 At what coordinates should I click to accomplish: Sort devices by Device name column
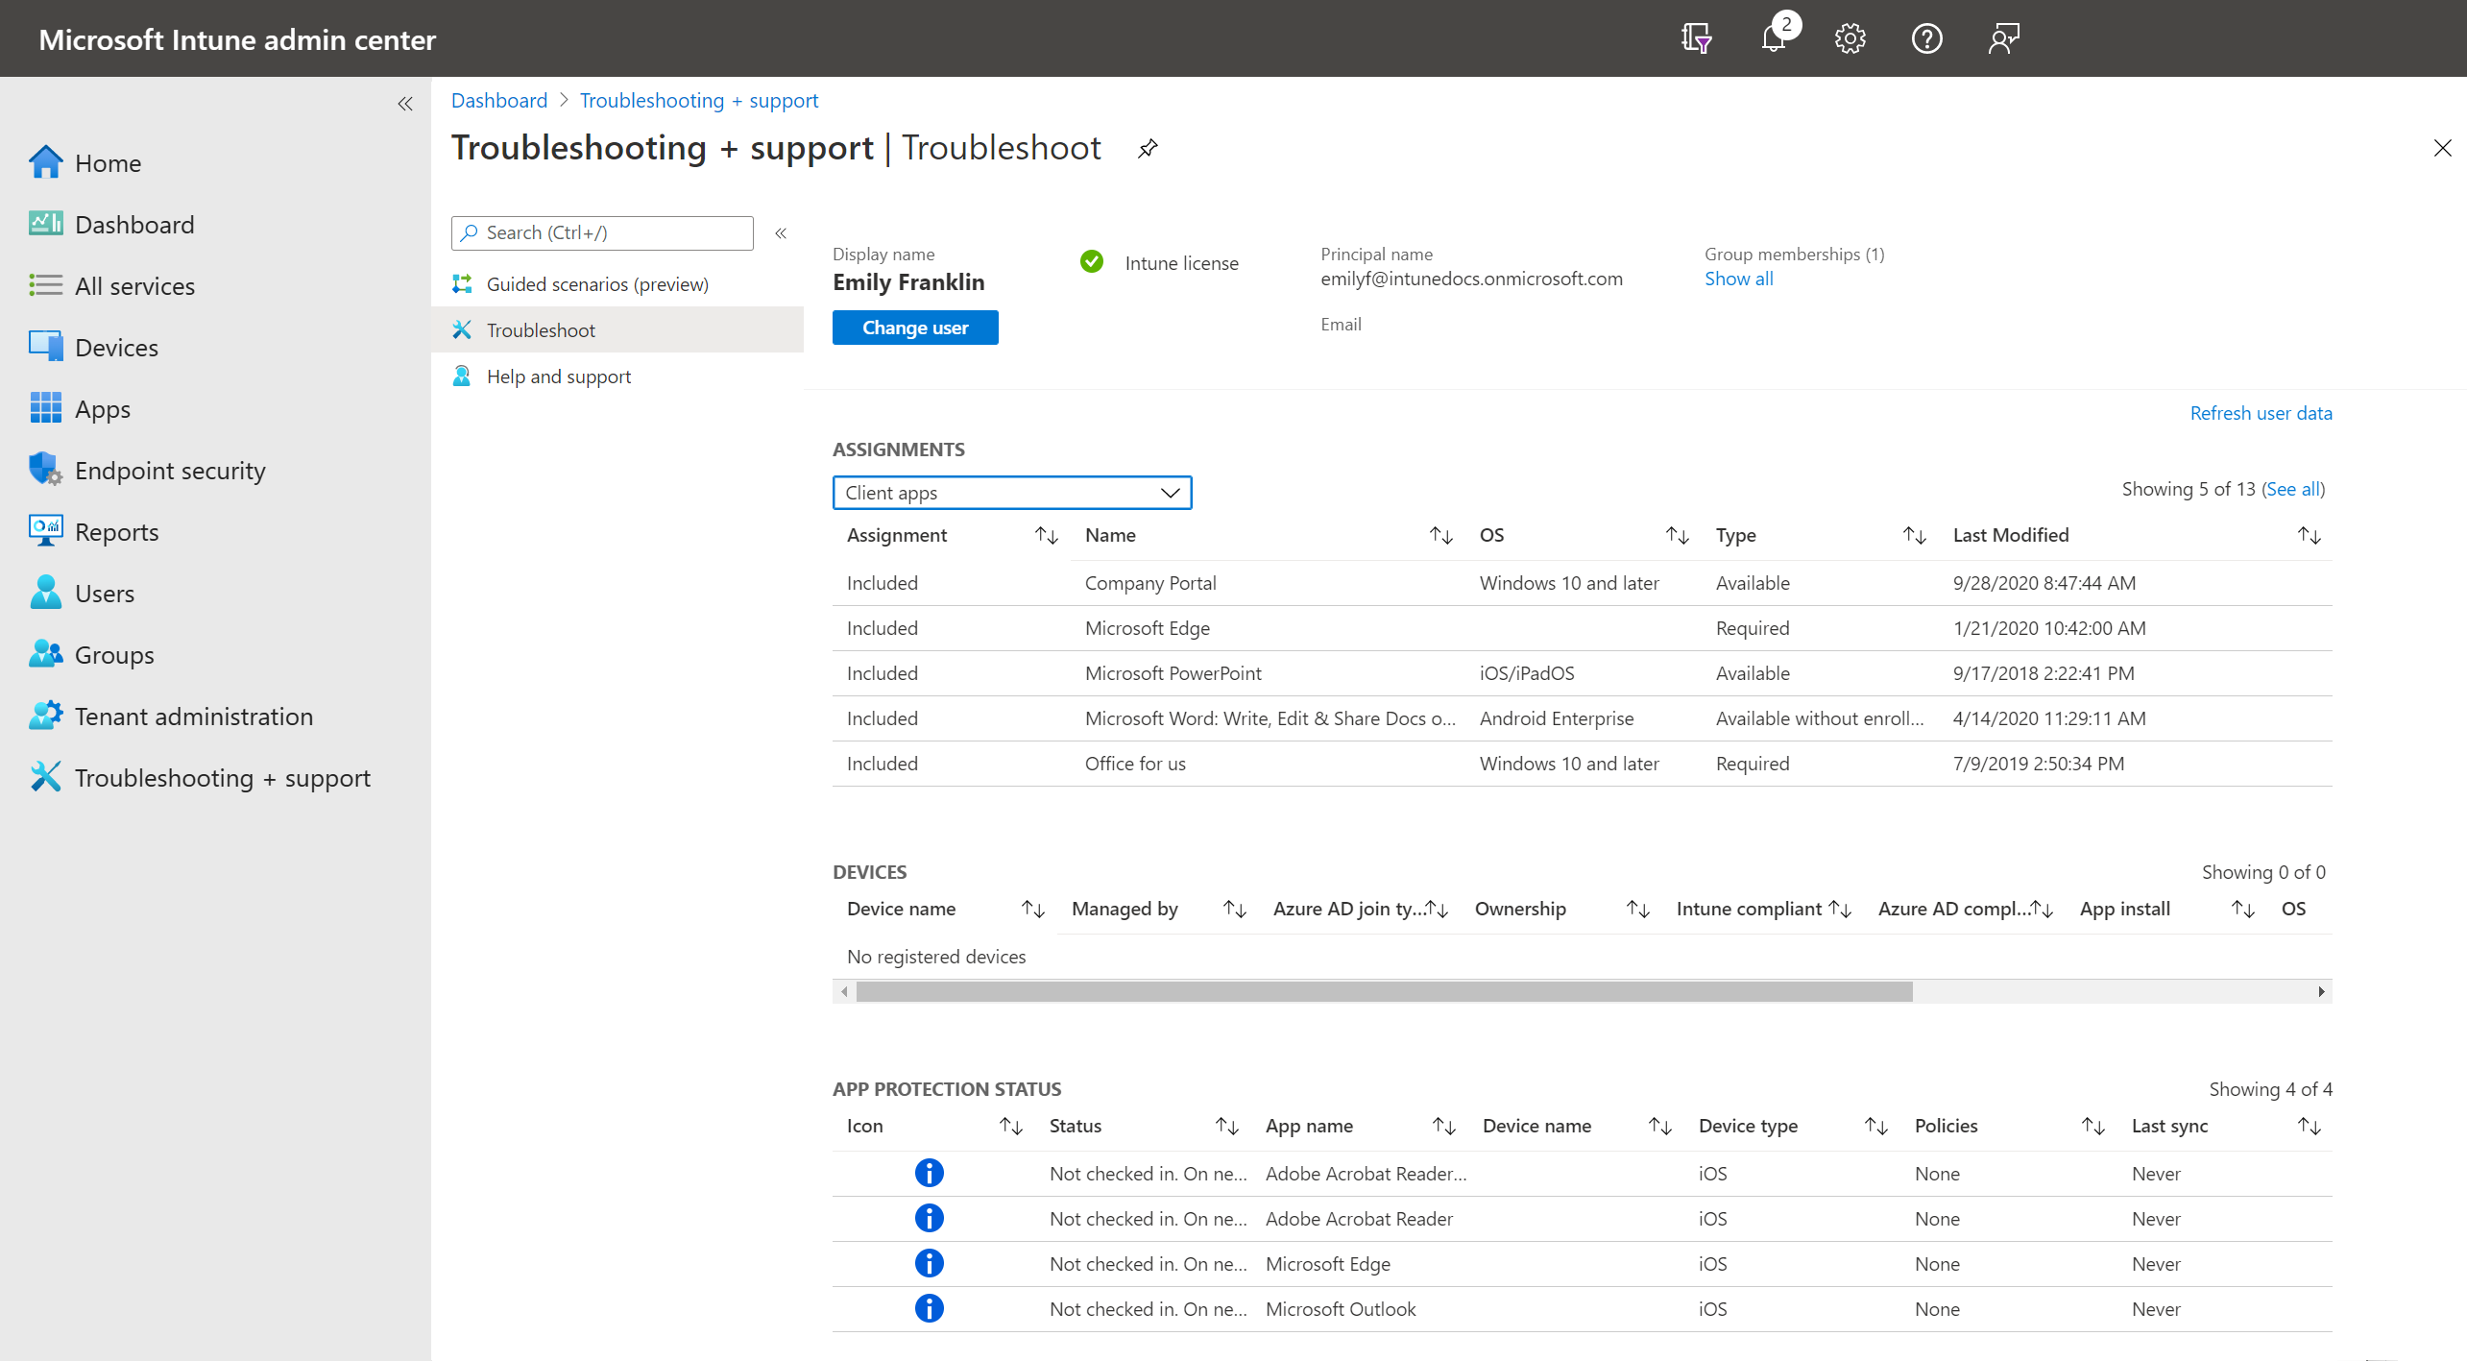point(1033,909)
